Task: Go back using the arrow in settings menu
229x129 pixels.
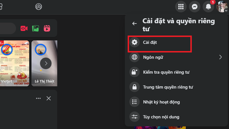Action: [135, 24]
